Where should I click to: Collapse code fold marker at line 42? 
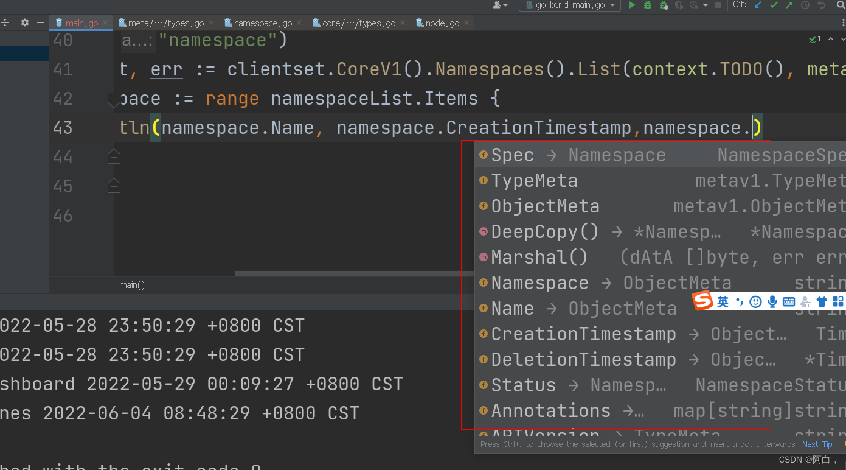pos(113,99)
